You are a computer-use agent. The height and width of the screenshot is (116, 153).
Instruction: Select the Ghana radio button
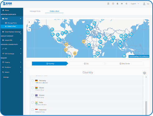(32, 88)
